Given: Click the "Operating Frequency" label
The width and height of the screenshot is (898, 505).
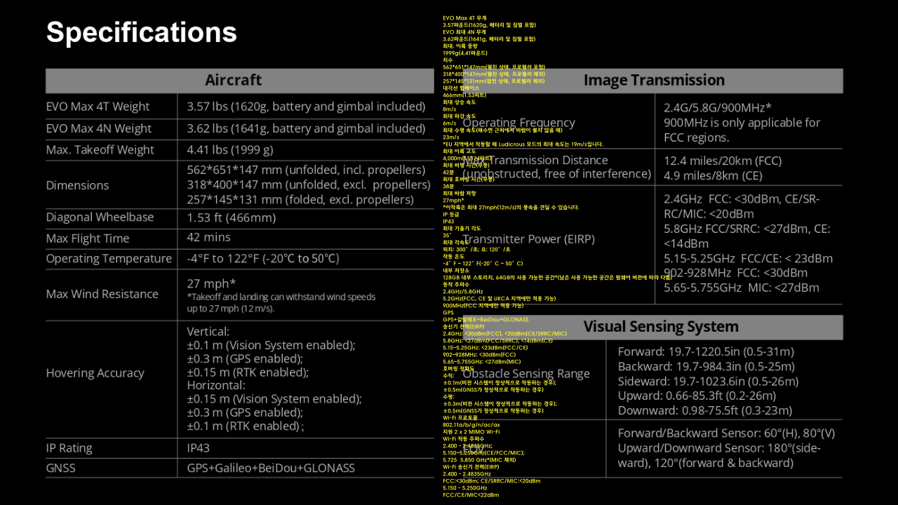Looking at the screenshot, I should click(x=518, y=123).
